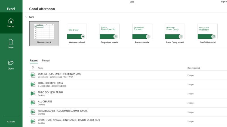Screen dimensions: 227x127
Task: Collapse the New templates section chevron
Action: pyautogui.click(x=26, y=17)
